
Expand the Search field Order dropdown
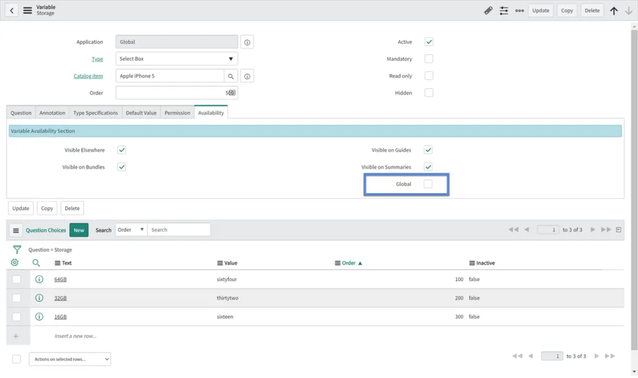131,230
